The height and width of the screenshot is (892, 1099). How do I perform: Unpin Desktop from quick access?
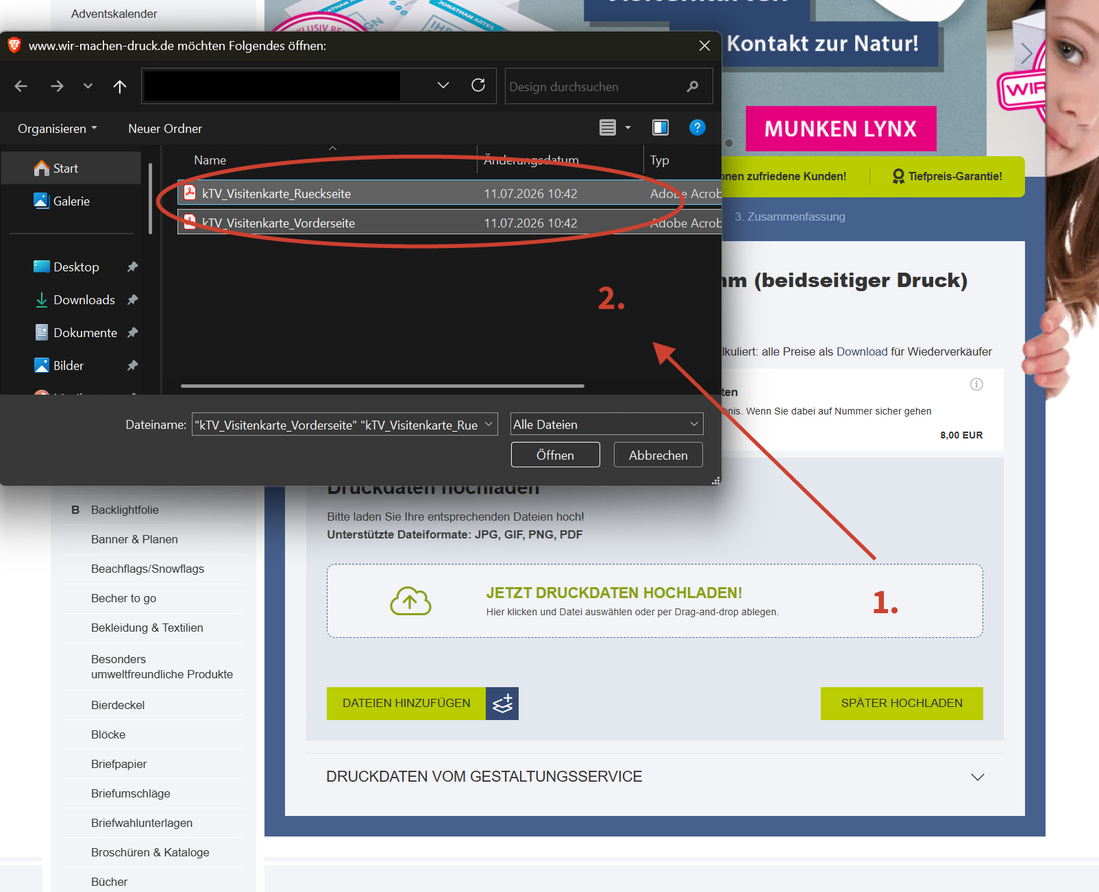[133, 267]
